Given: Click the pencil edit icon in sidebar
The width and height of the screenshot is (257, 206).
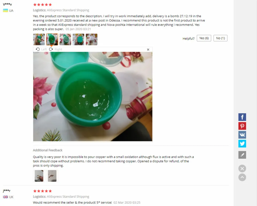Looking at the screenshot, I should tap(242, 155).
